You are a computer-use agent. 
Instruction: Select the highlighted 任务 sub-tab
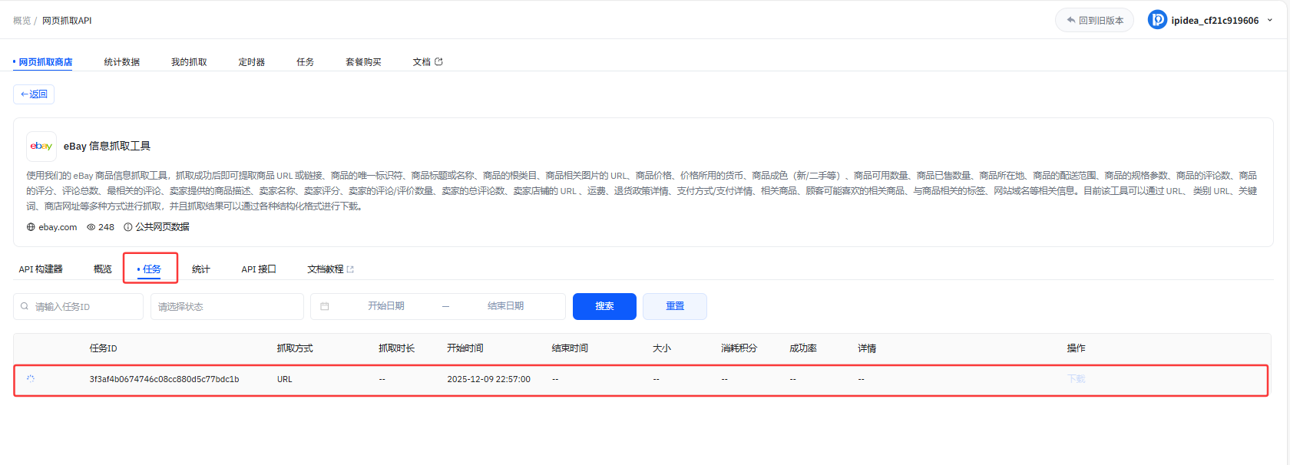[x=150, y=269]
